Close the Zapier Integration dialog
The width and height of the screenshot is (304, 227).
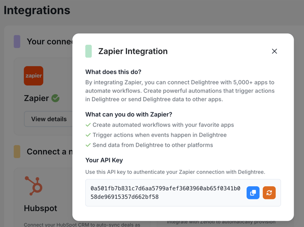pos(275,51)
